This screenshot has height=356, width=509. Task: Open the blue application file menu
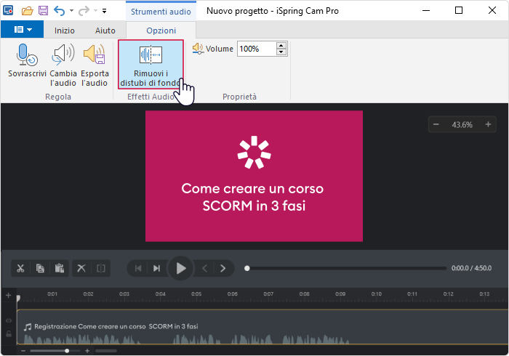coord(23,30)
